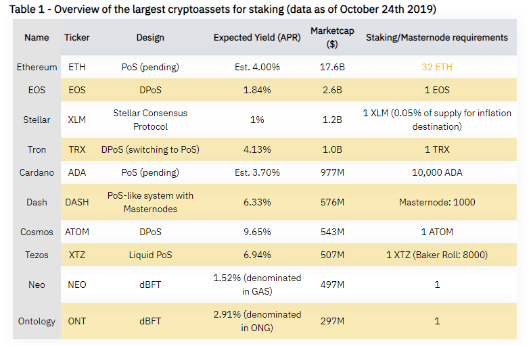Image resolution: width=531 pixels, height=346 pixels.
Task: Click the Cardano 977M marketcap cell
Action: pos(332,172)
